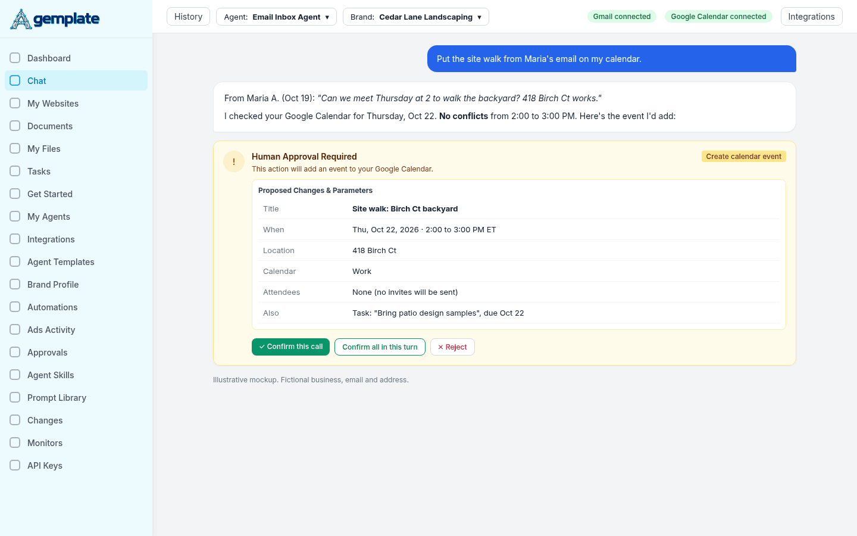This screenshot has height=536, width=857.
Task: Click the Monitors sidebar icon
Action: coord(15,442)
